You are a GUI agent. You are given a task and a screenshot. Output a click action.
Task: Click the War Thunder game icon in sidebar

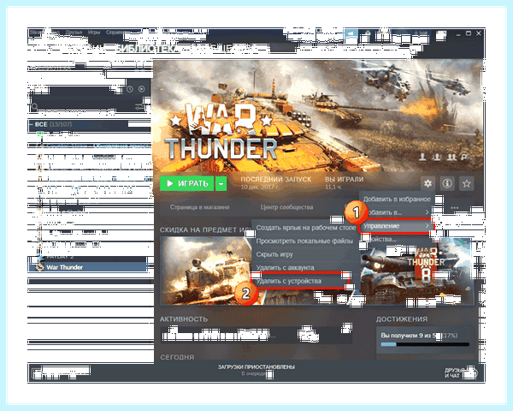click(x=39, y=267)
